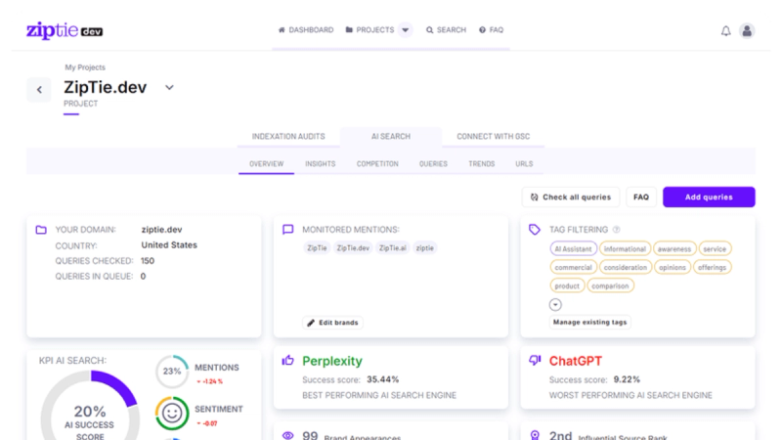Click the back arrow button

[x=39, y=90]
